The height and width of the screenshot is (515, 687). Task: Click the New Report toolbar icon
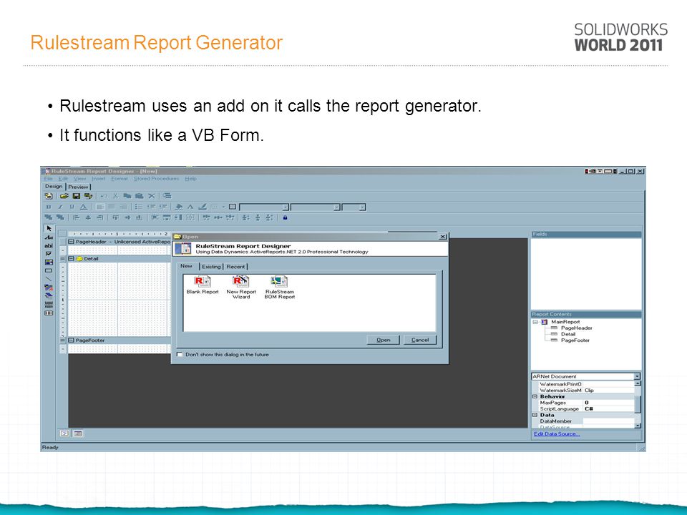click(x=49, y=196)
